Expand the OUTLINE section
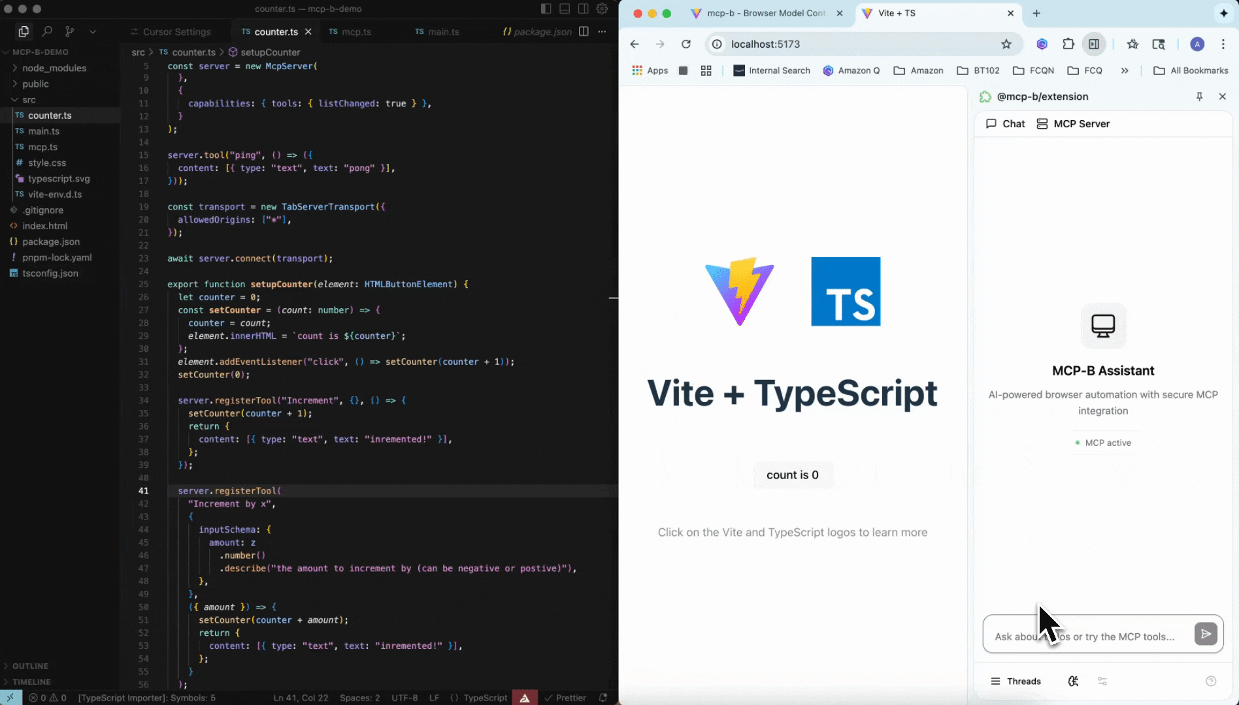The width and height of the screenshot is (1239, 705). point(30,666)
